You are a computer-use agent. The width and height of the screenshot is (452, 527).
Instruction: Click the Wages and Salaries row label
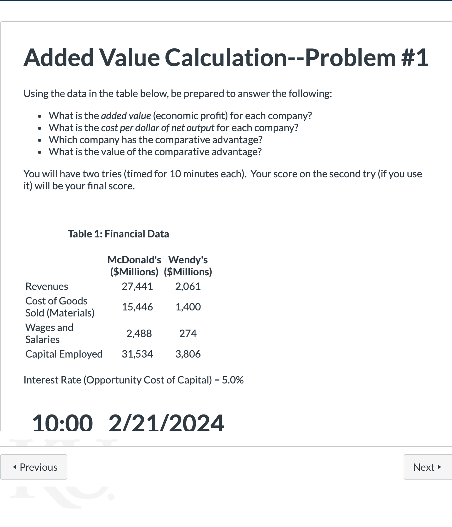[49, 333]
